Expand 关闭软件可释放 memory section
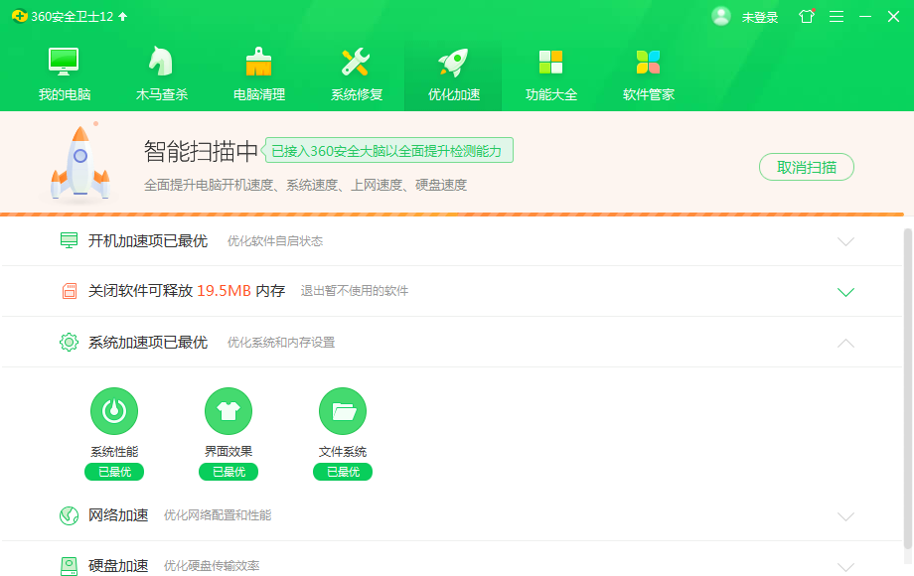Screen dimensions: 914x576 pyautogui.click(x=845, y=292)
